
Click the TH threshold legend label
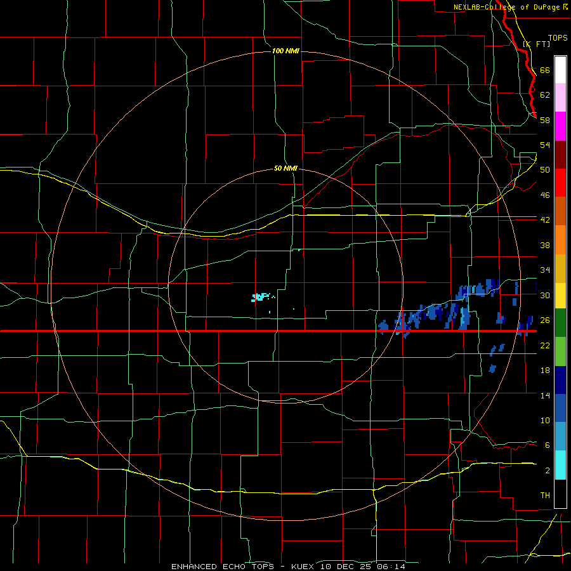[x=545, y=495]
